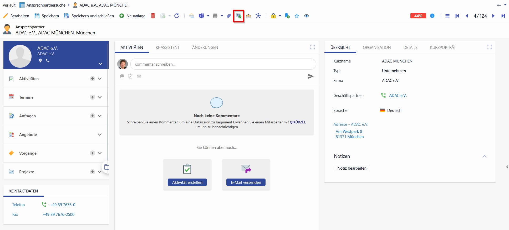
Task: Click the bookmark with plus icon
Action: [287, 16]
